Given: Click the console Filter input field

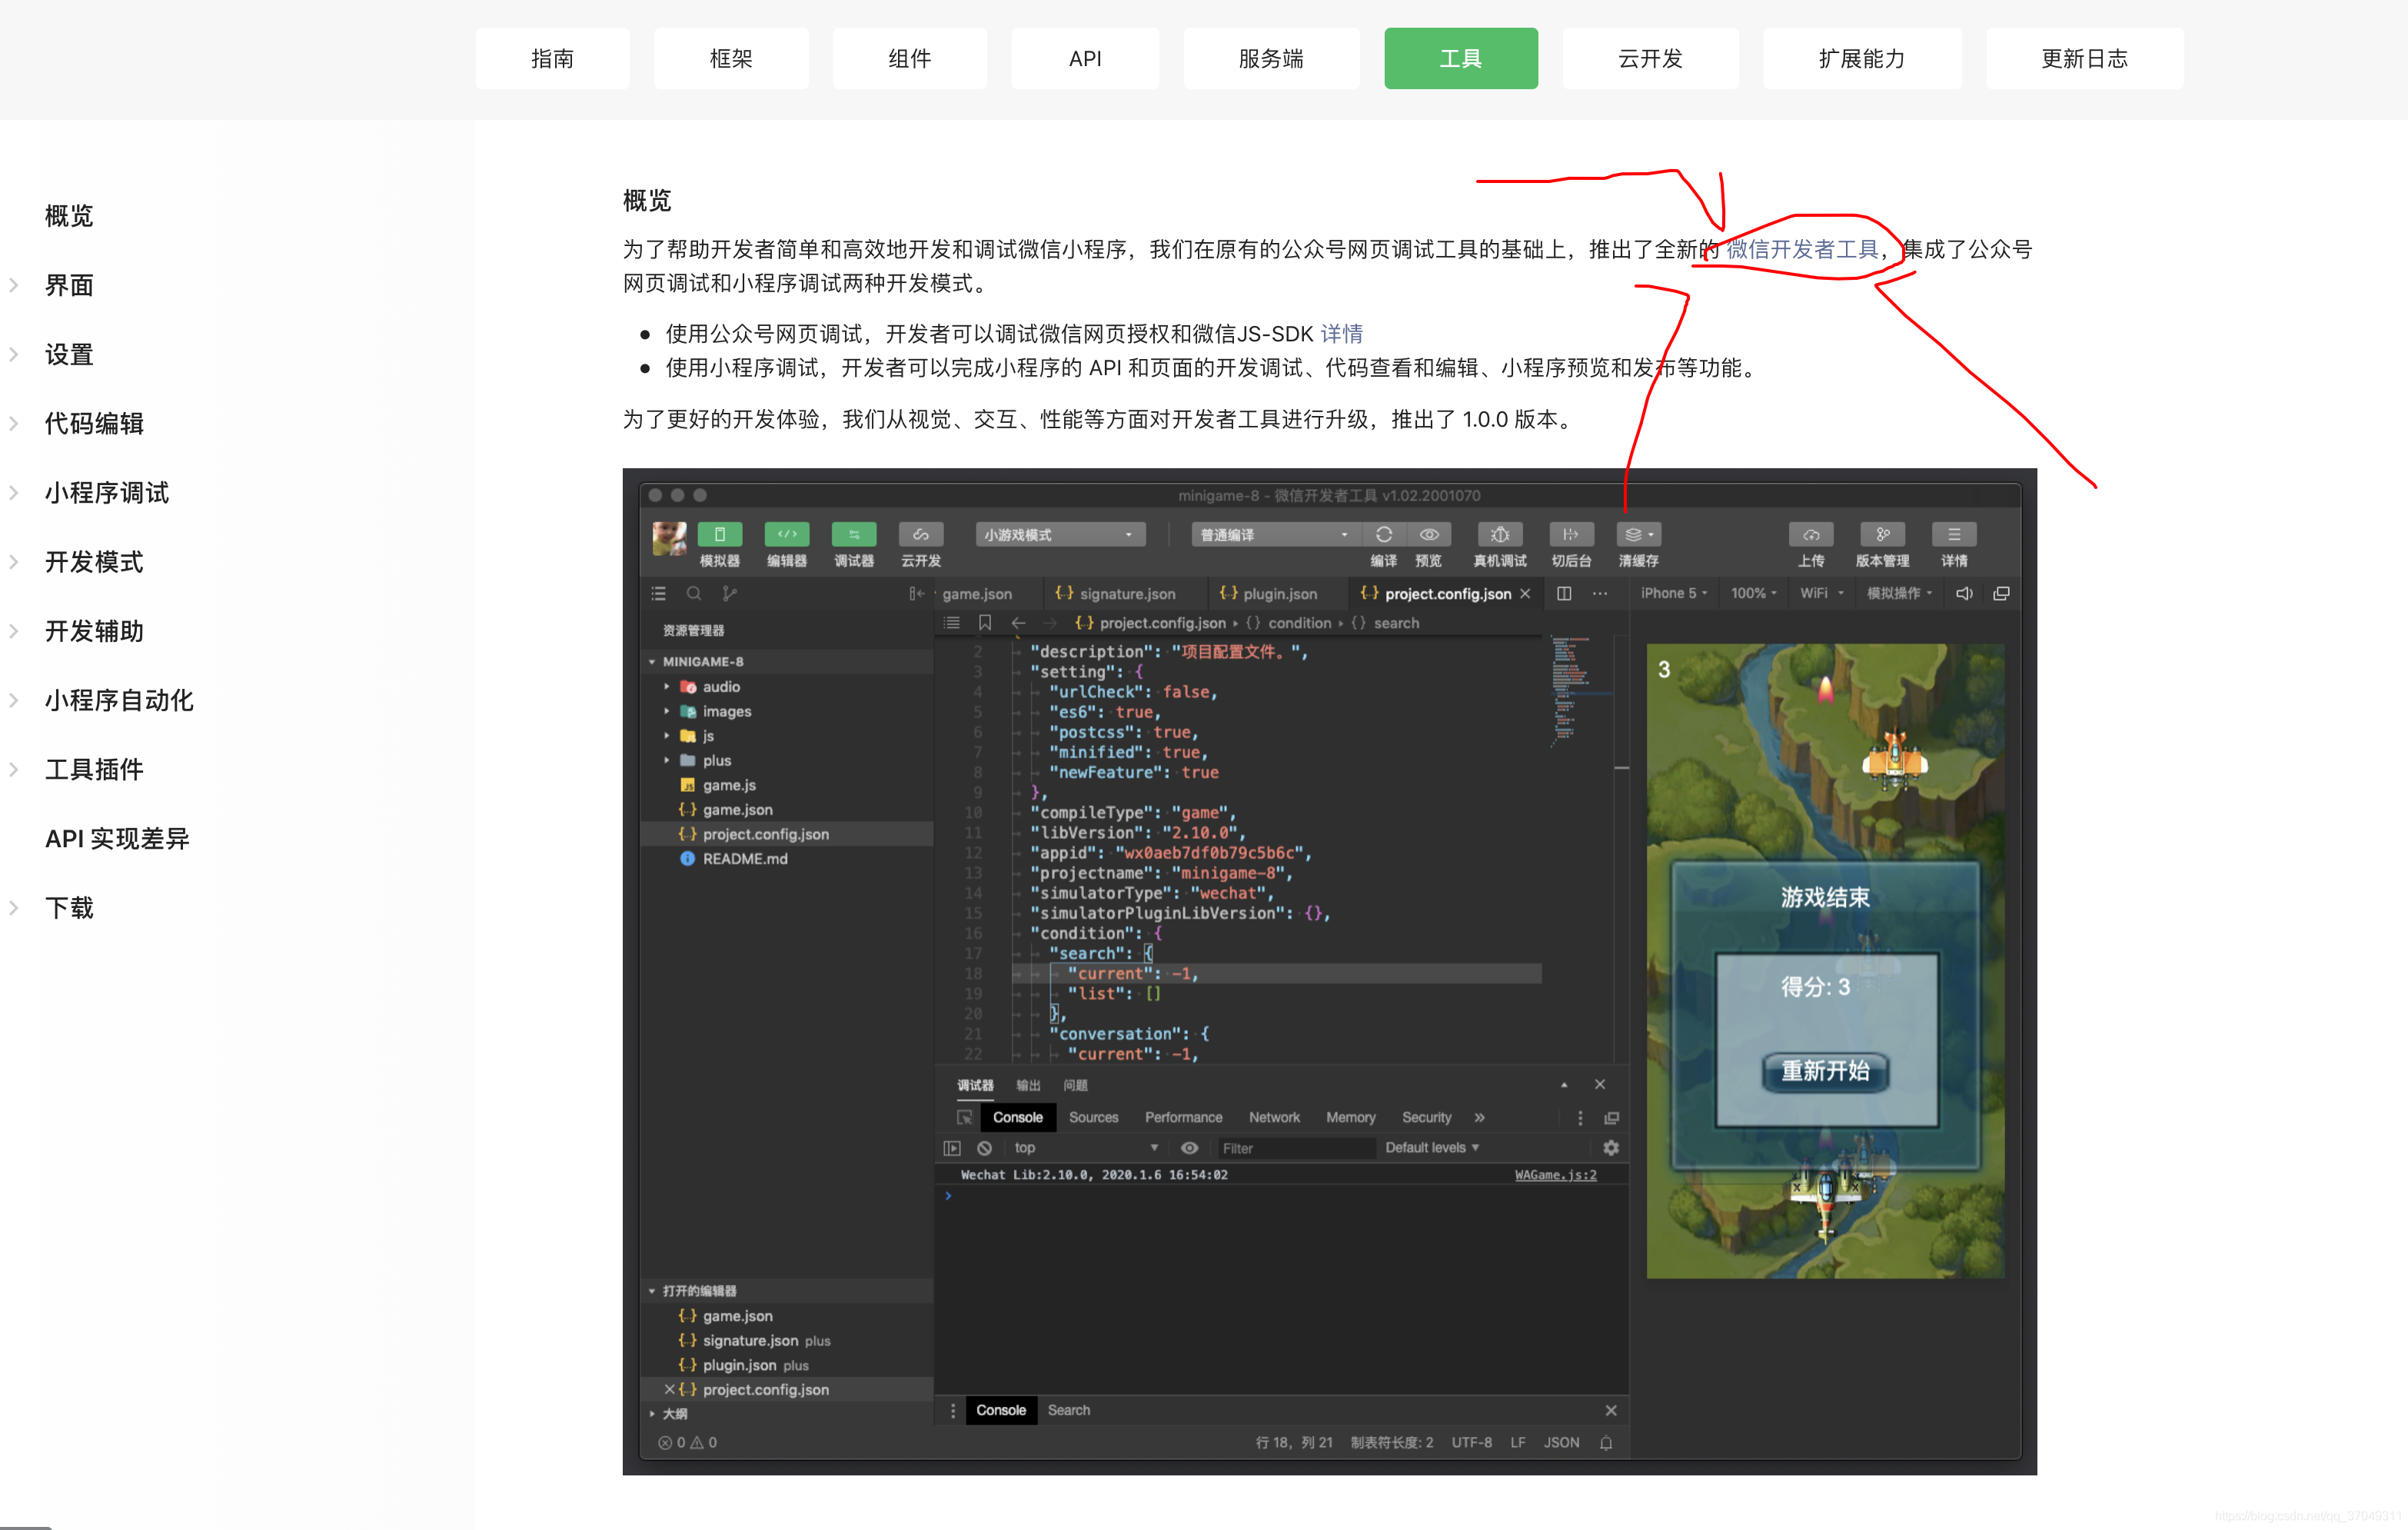Looking at the screenshot, I should pyautogui.click(x=1294, y=1148).
